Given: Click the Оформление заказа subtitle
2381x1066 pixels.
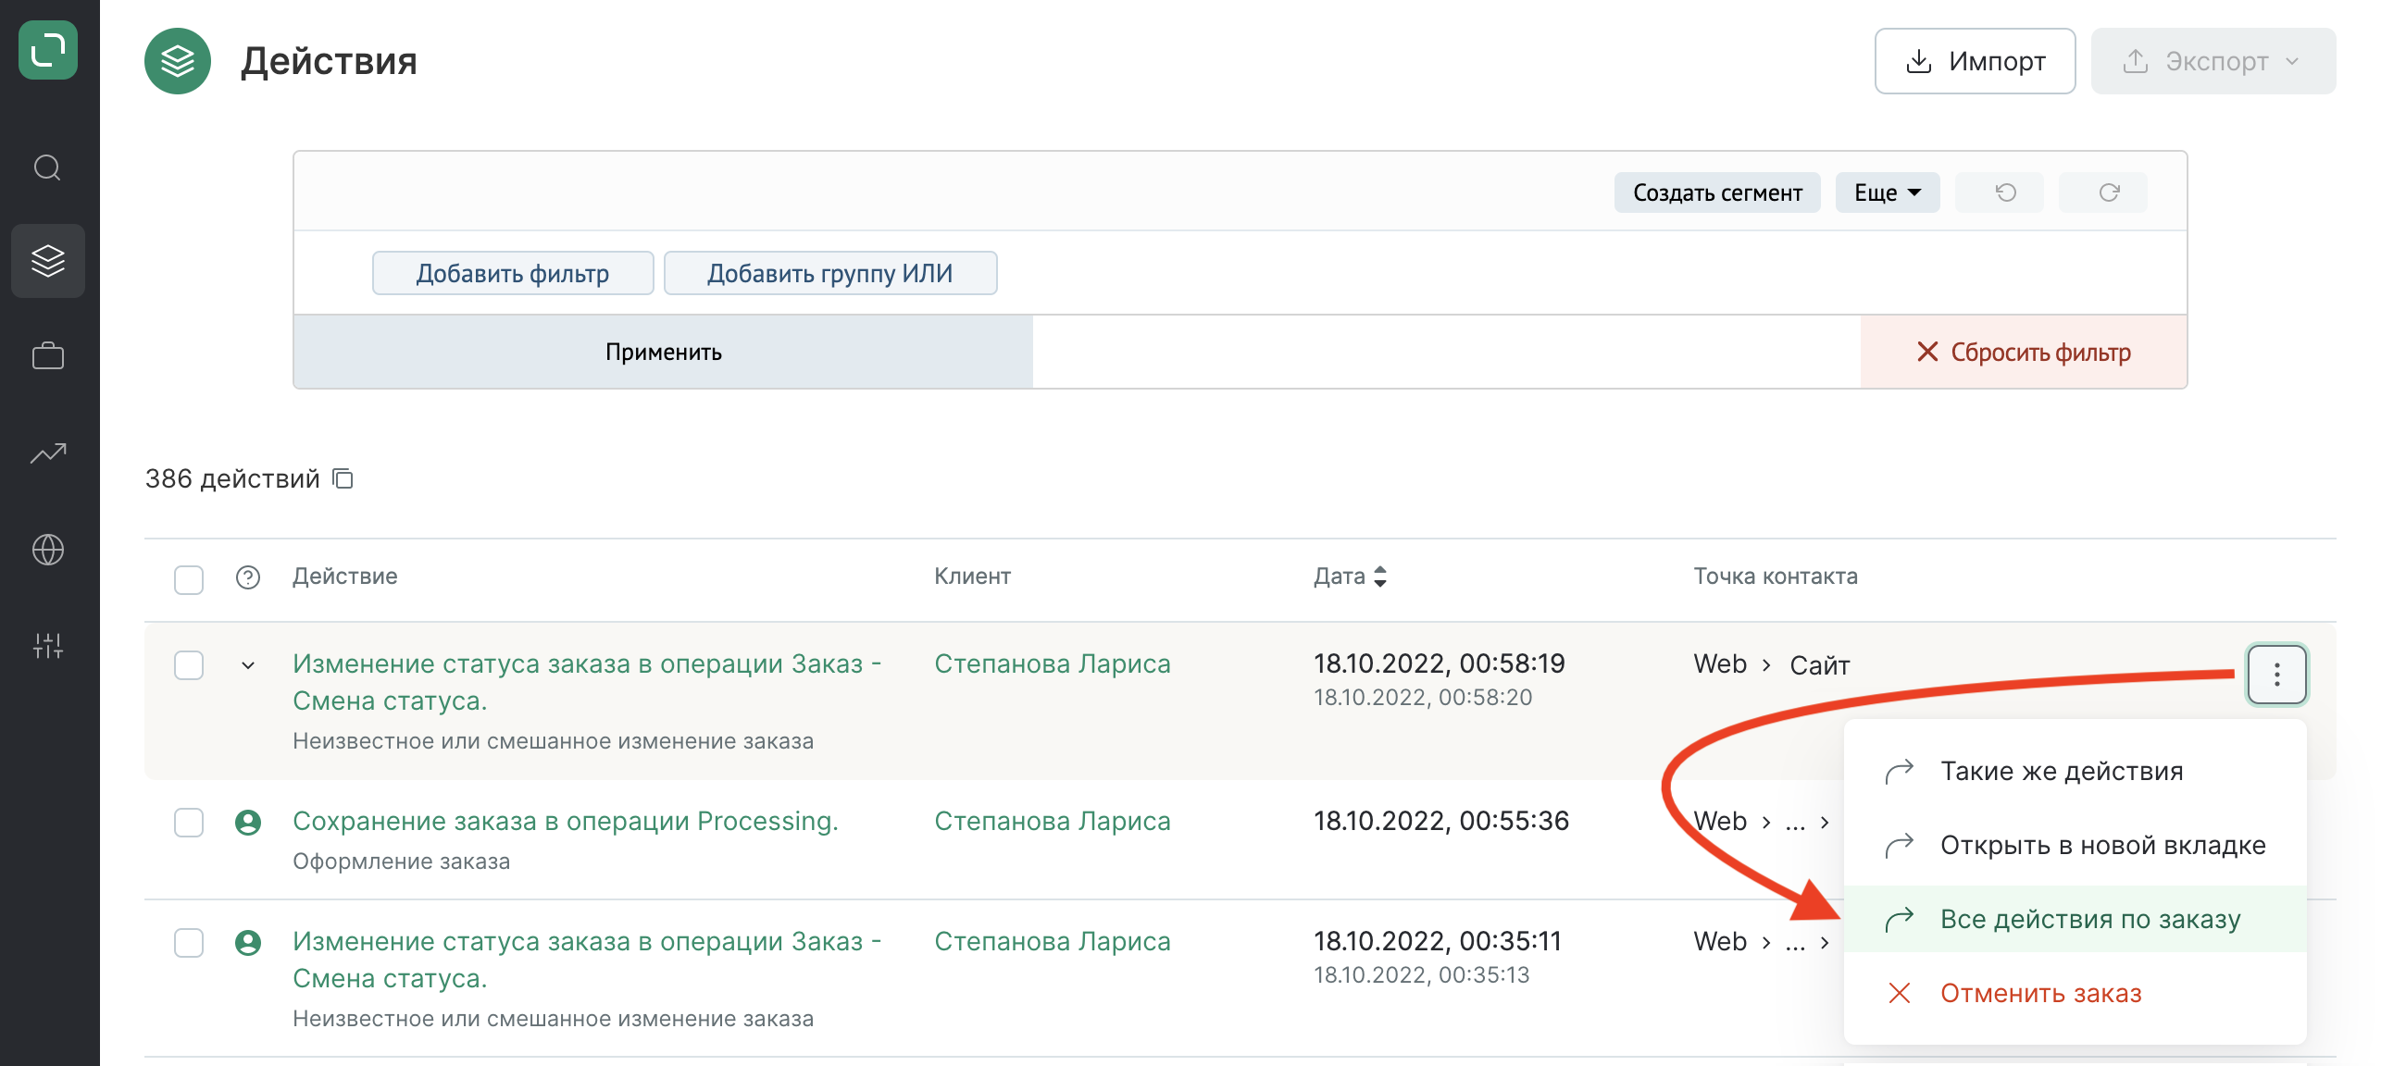Looking at the screenshot, I should click(401, 861).
